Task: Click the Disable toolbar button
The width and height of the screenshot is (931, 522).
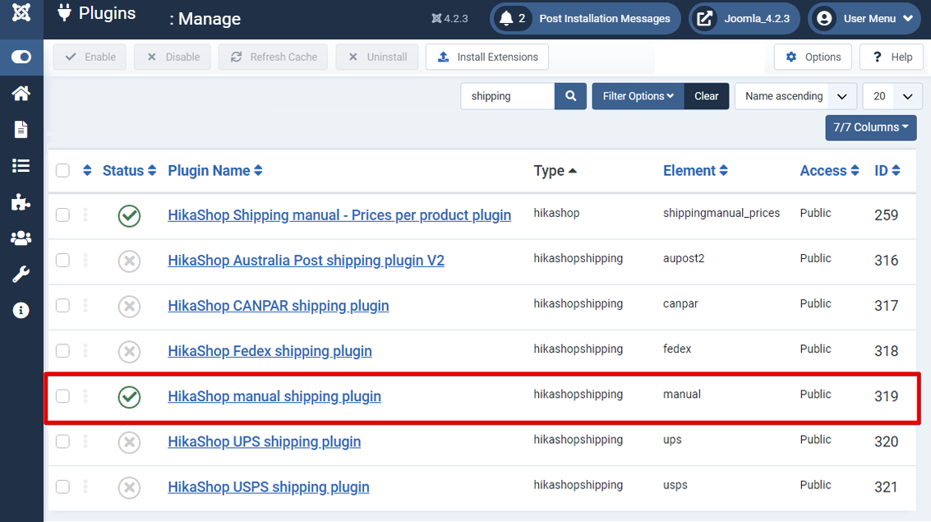Action: coord(173,57)
